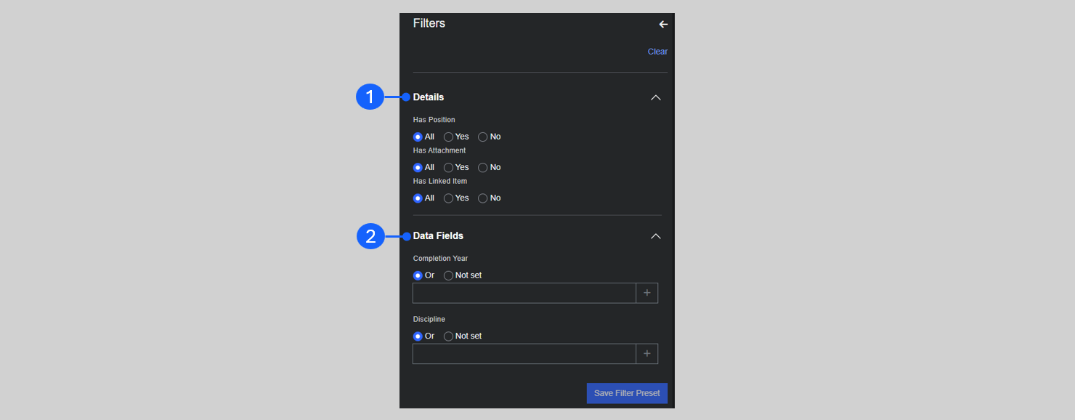
Task: Select Not set for Completion Year
Action: pyautogui.click(x=449, y=275)
